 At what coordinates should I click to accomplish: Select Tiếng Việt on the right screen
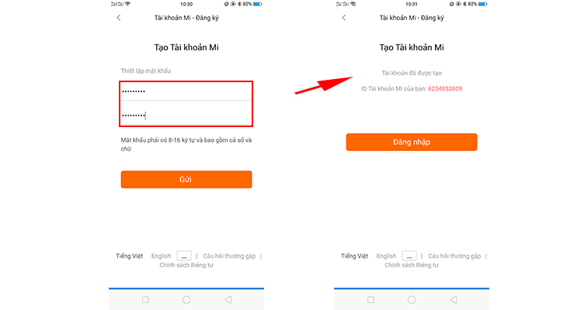pos(355,256)
